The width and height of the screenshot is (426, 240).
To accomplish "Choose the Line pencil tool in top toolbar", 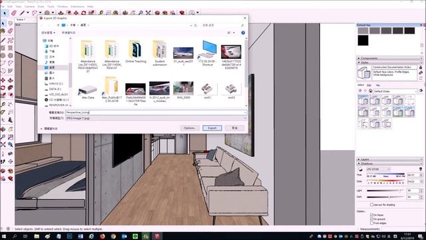I will tap(22, 13).
